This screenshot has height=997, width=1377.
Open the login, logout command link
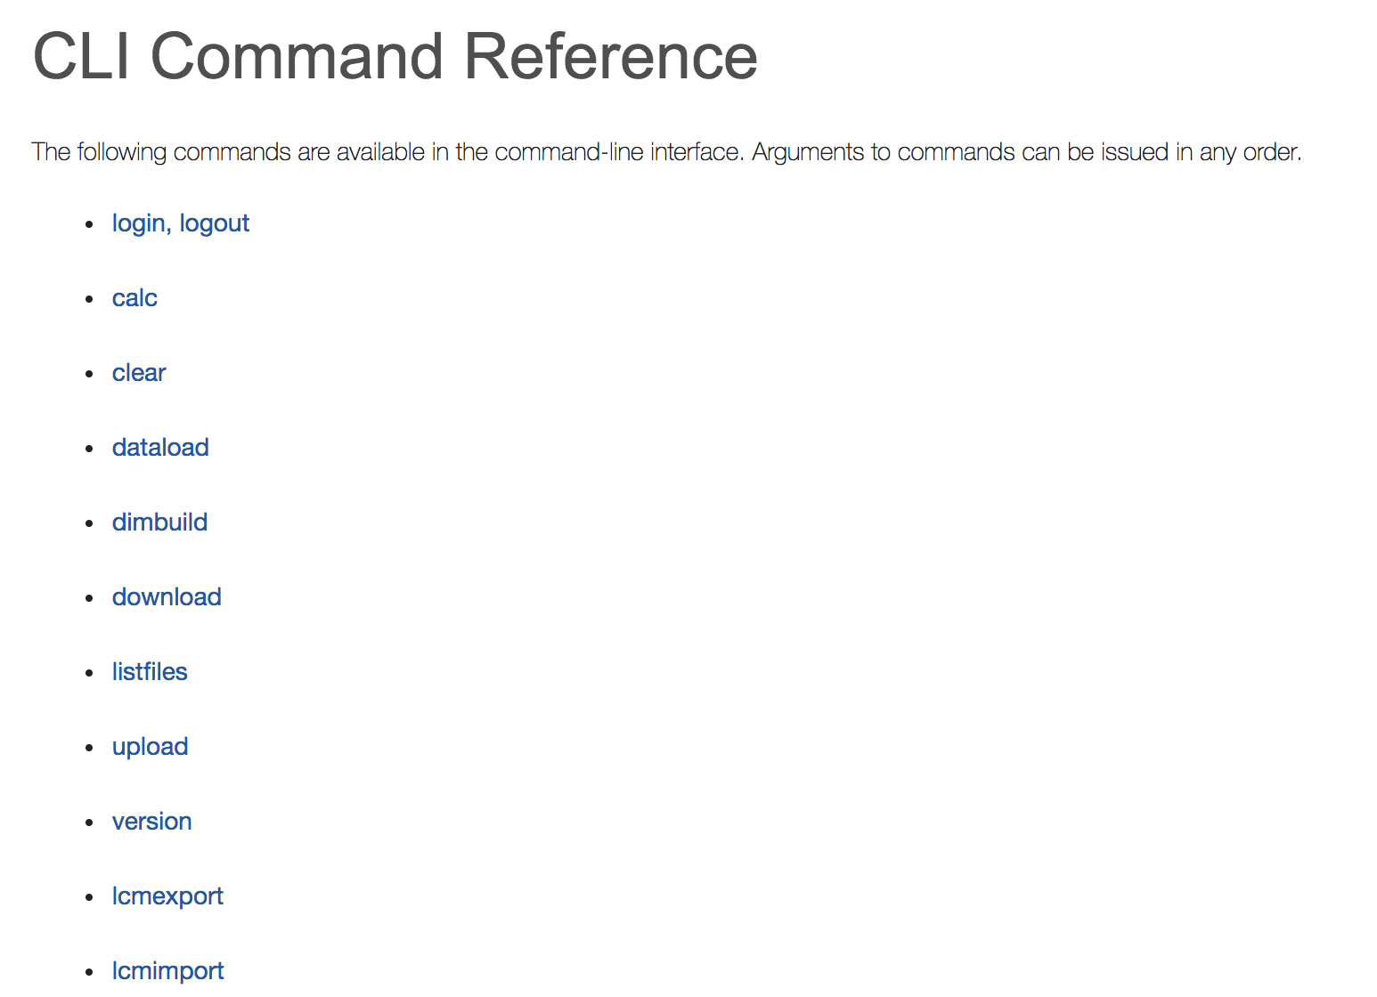pos(181,223)
